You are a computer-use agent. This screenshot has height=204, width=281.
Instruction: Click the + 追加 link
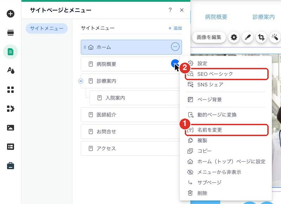pos(175,28)
